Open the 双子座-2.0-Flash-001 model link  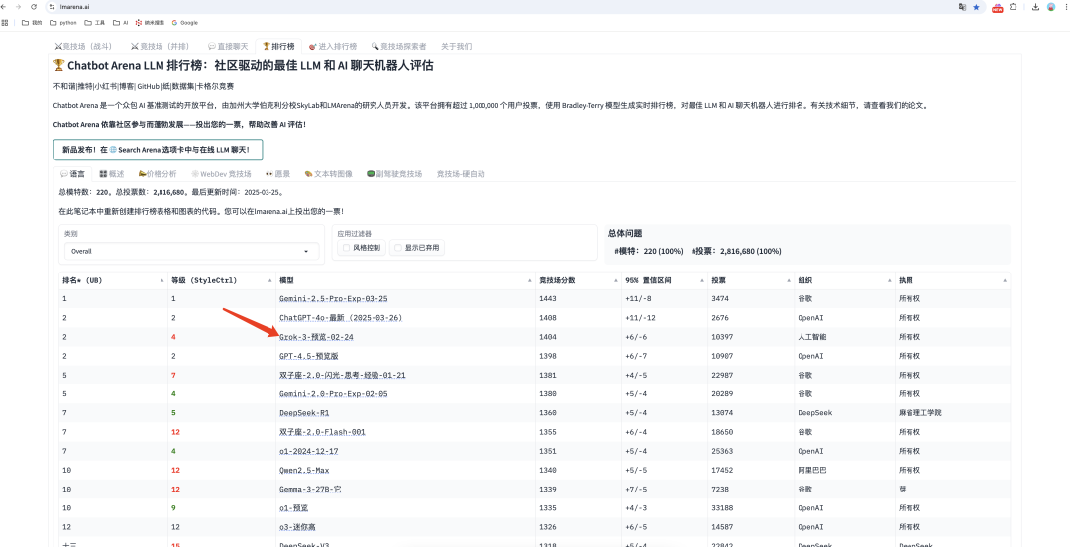tap(322, 432)
